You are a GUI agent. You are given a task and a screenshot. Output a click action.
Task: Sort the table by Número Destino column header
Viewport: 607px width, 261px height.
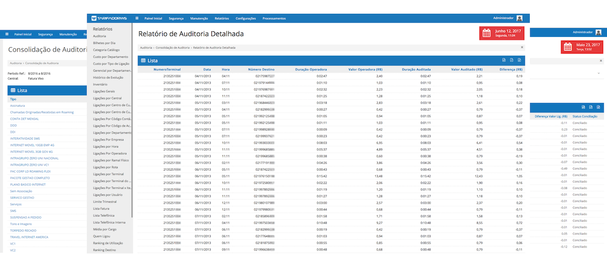[260, 69]
